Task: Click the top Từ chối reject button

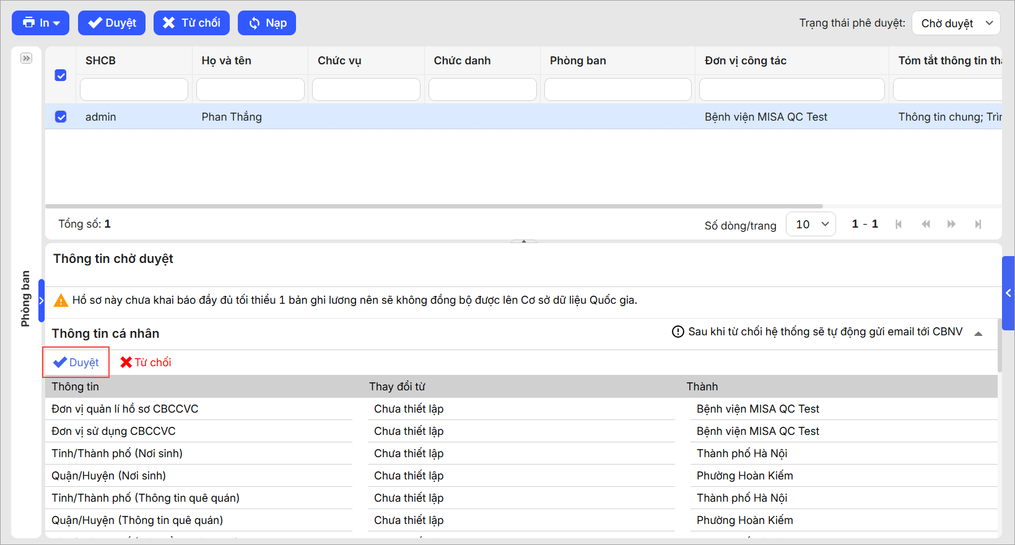Action: click(191, 23)
